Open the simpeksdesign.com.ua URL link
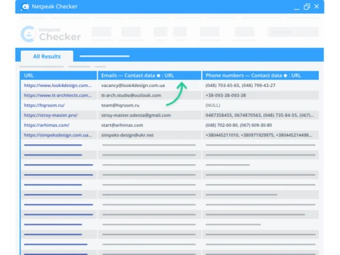The width and height of the screenshot is (340, 255). pyautogui.click(x=58, y=135)
